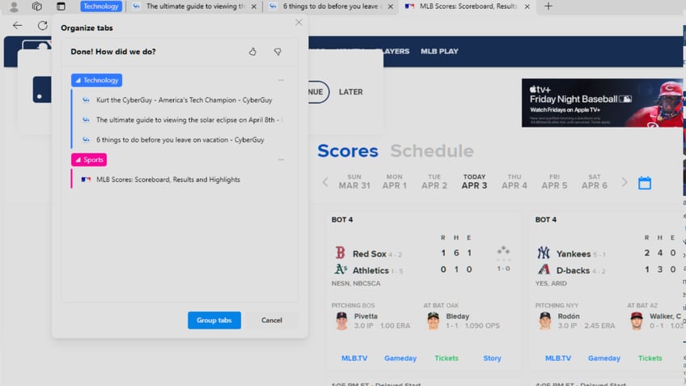Give thumbs down feedback on tab grouping
Screen dimensions: 686x386
(277, 52)
